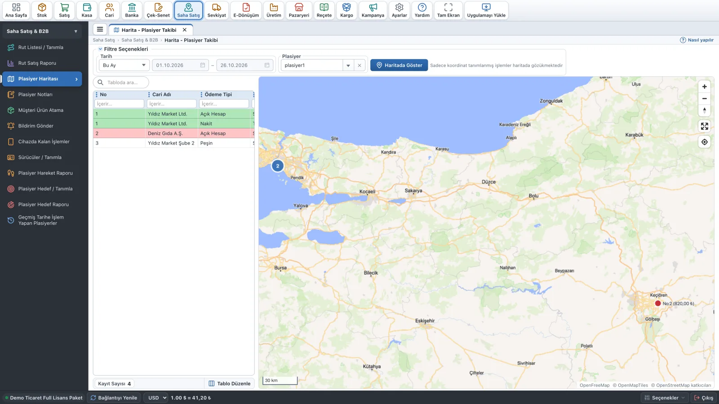This screenshot has height=404, width=719.
Task: Click the Cari Adı filter input
Action: (172, 104)
